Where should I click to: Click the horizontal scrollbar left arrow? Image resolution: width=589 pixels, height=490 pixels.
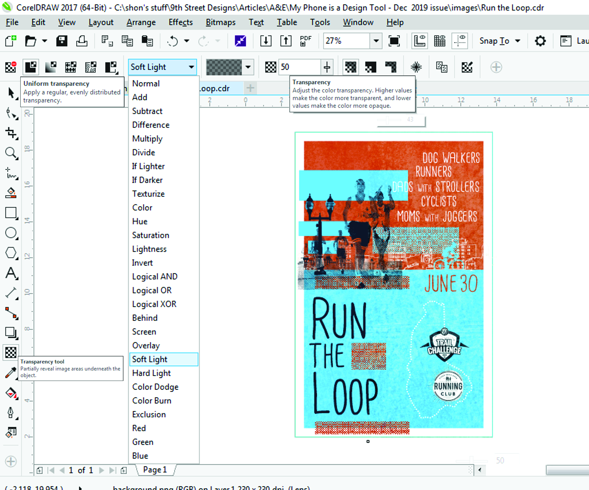(x=480, y=470)
